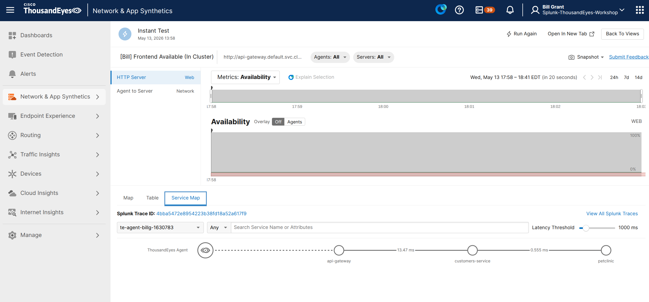
Task: Select the HTTP Server layer
Action: click(156, 77)
